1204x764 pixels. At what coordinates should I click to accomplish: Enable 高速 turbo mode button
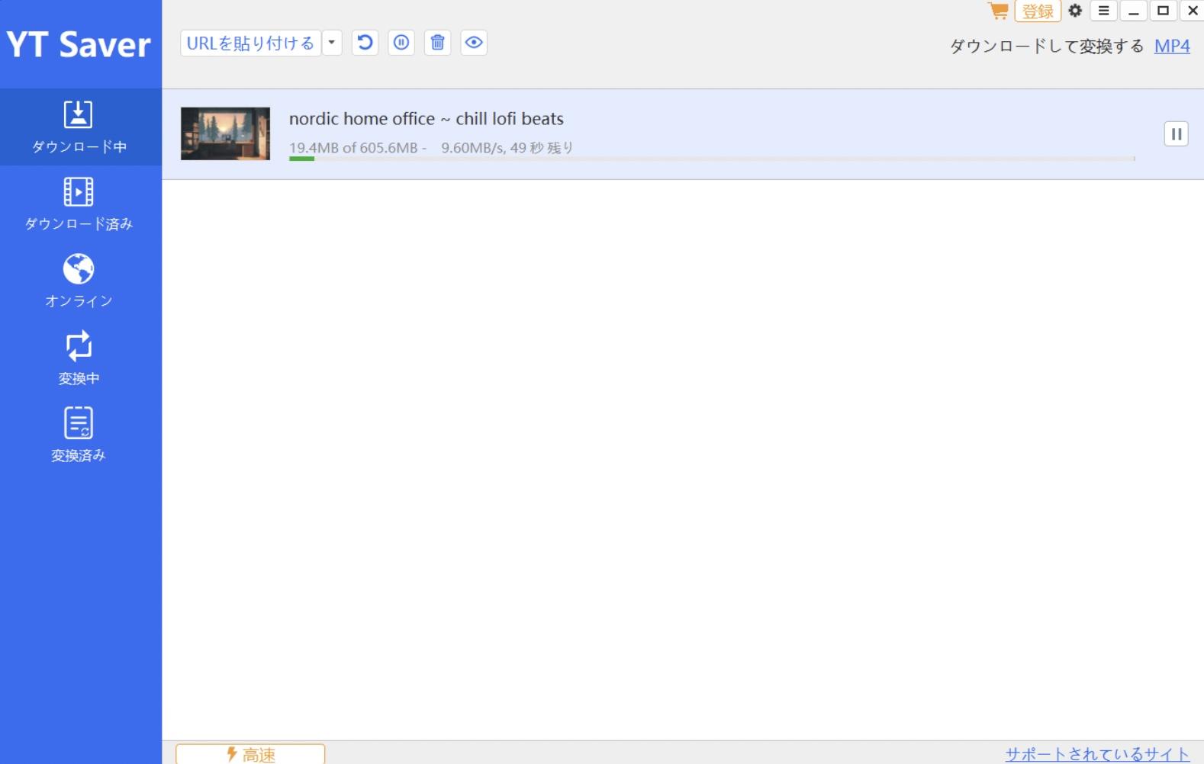point(250,754)
